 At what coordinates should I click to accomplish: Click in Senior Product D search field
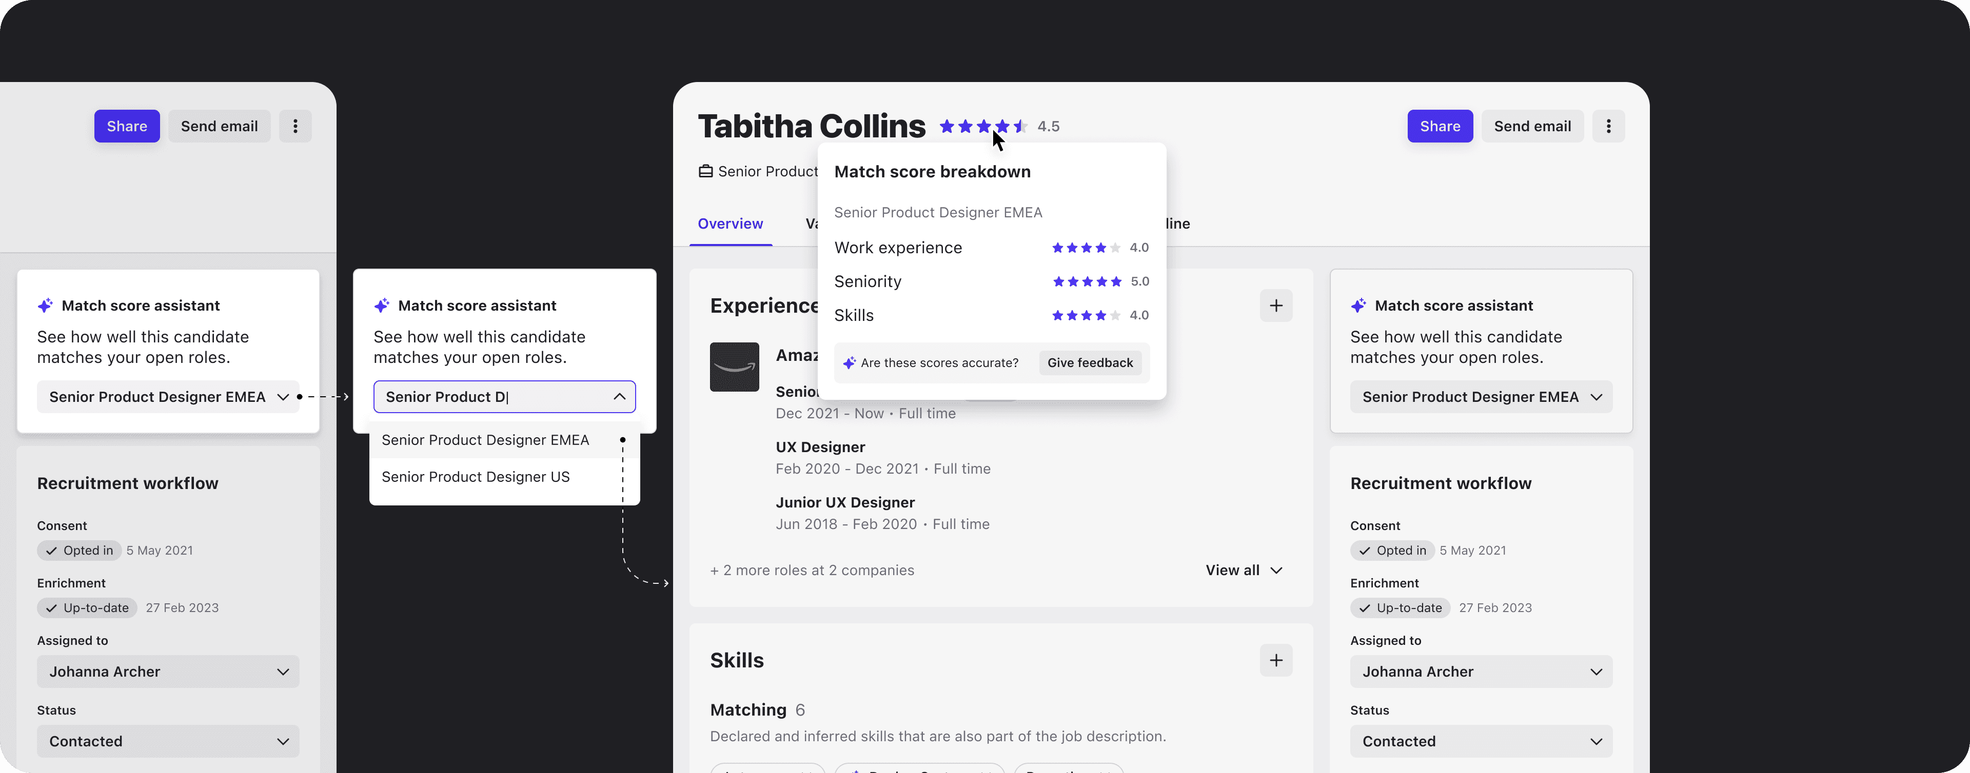click(489, 396)
